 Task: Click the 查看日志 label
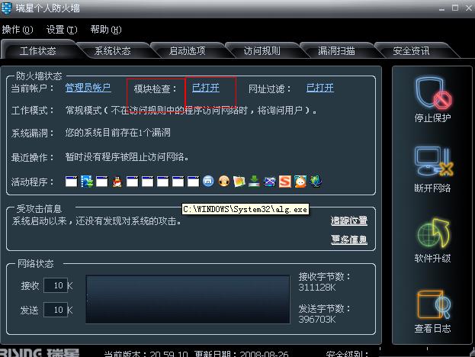[433, 329]
